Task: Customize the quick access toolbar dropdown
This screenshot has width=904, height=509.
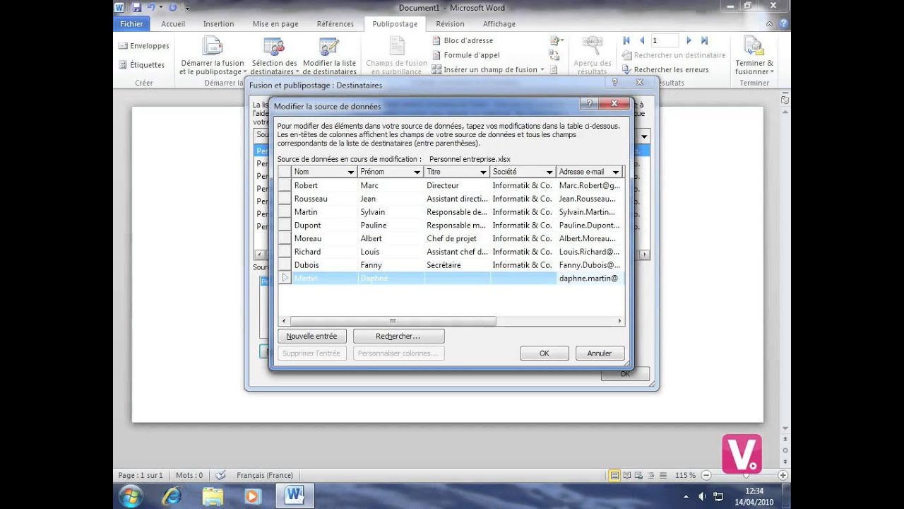Action: tap(188, 7)
